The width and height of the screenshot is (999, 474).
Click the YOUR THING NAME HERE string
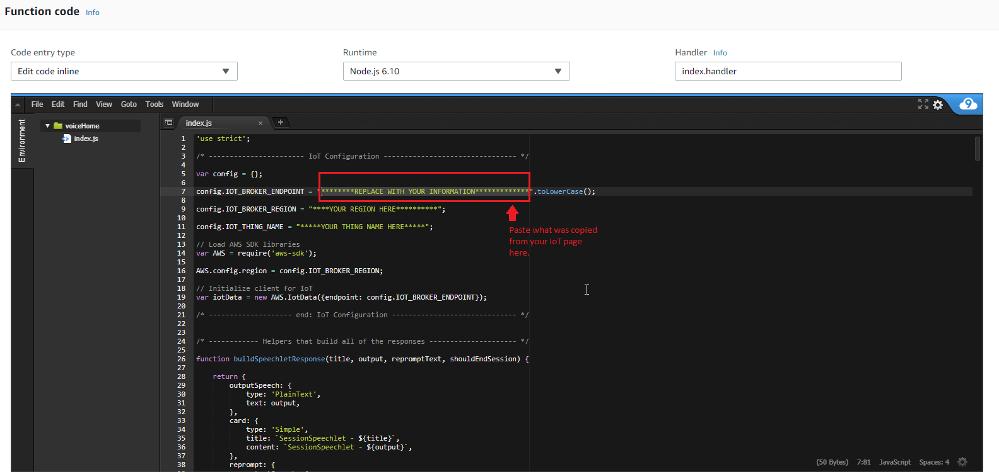coord(363,227)
